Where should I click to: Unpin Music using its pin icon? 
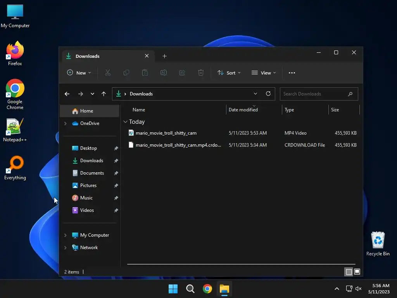116,198
